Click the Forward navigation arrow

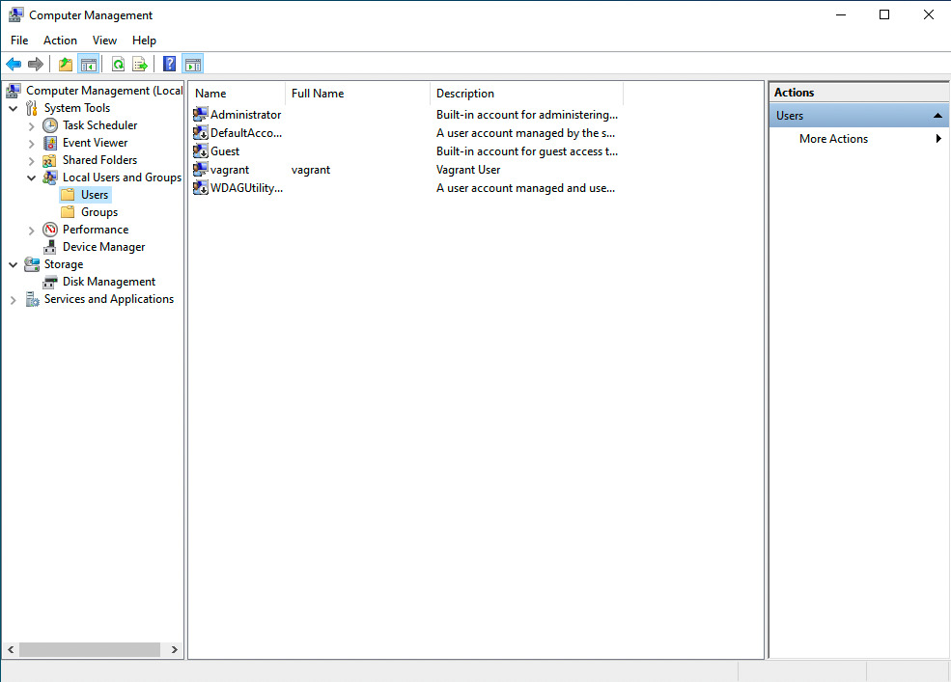(x=37, y=64)
